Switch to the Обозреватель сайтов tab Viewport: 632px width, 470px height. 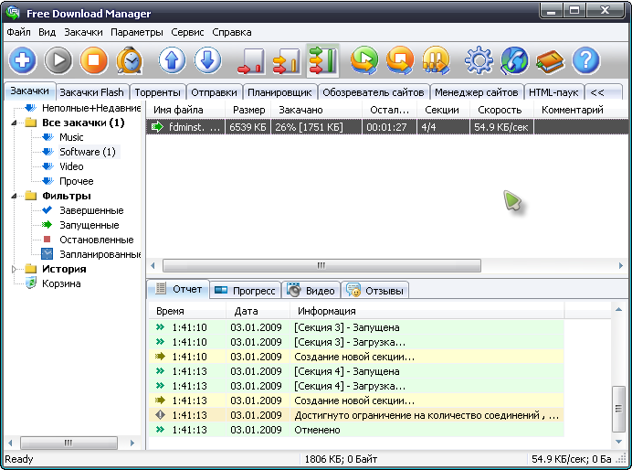374,92
